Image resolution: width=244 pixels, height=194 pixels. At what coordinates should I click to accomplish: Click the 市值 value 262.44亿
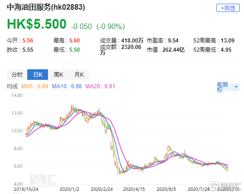coord(173,50)
